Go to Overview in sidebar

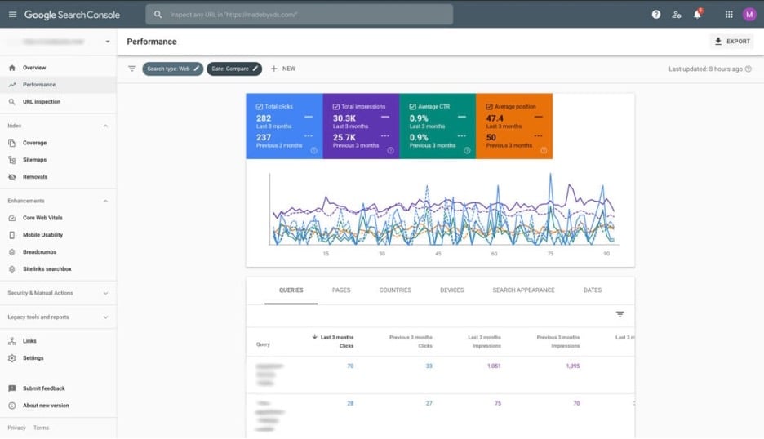coord(58,68)
